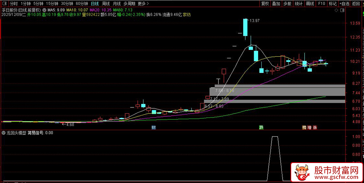The height and width of the screenshot is (183, 364).
Task: Click the MA60: 7.13 label
Action: [x=123, y=10]
